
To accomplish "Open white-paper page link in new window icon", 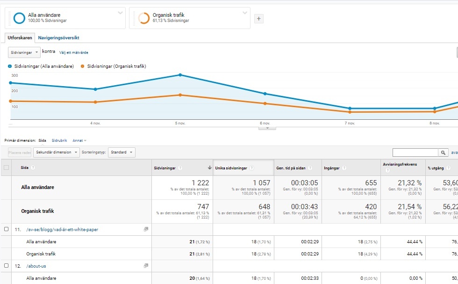I will [x=146, y=229].
